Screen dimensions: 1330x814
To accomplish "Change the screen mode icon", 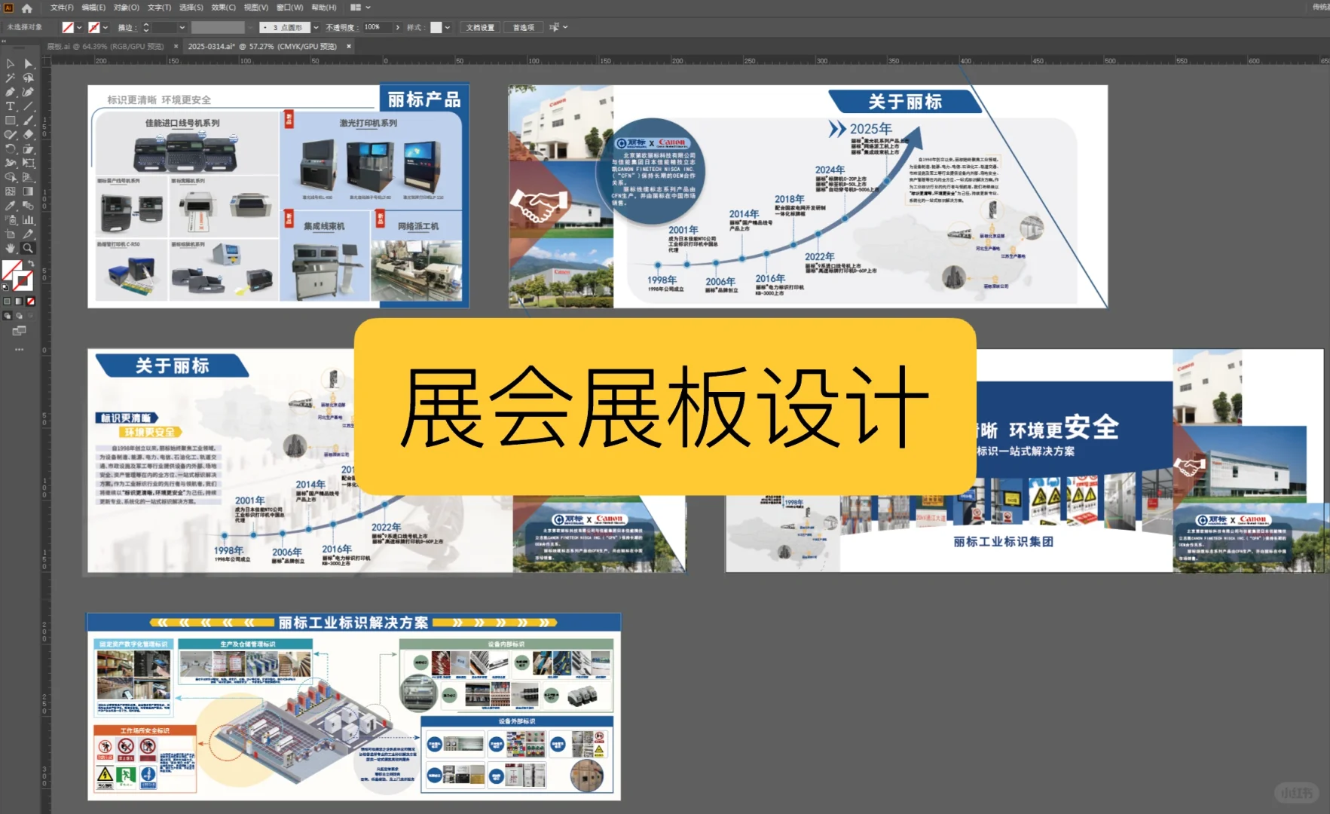I will (x=19, y=330).
